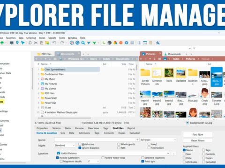The image size is (225, 168).
Task: Click Windows (C:) in the breadcrumb
Action: [76, 59]
